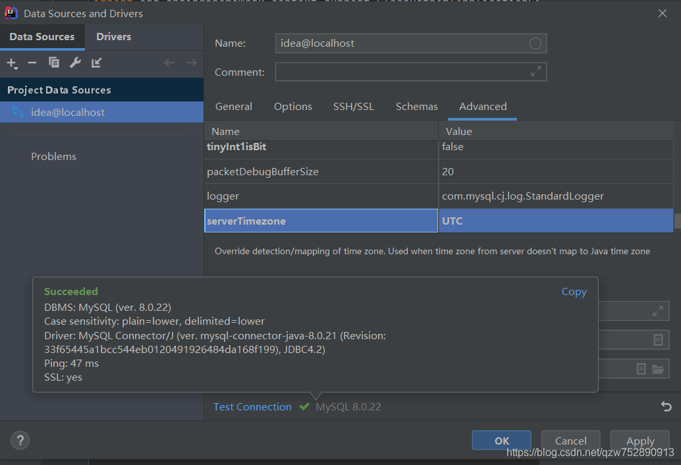Go back with the left arrow icon
This screenshot has width=681, height=465.
[x=169, y=63]
